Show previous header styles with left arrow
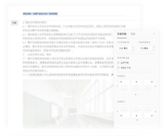The height and width of the screenshot is (138, 167). click(117, 86)
